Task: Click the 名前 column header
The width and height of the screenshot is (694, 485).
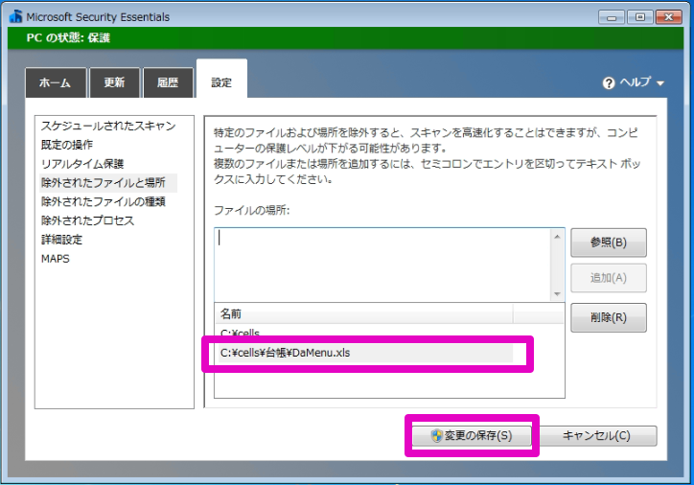Action: tap(364, 313)
